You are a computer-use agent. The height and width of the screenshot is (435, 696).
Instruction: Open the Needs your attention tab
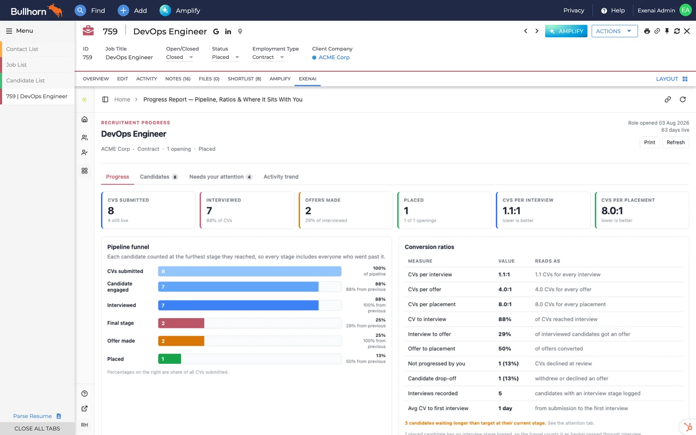(x=221, y=177)
